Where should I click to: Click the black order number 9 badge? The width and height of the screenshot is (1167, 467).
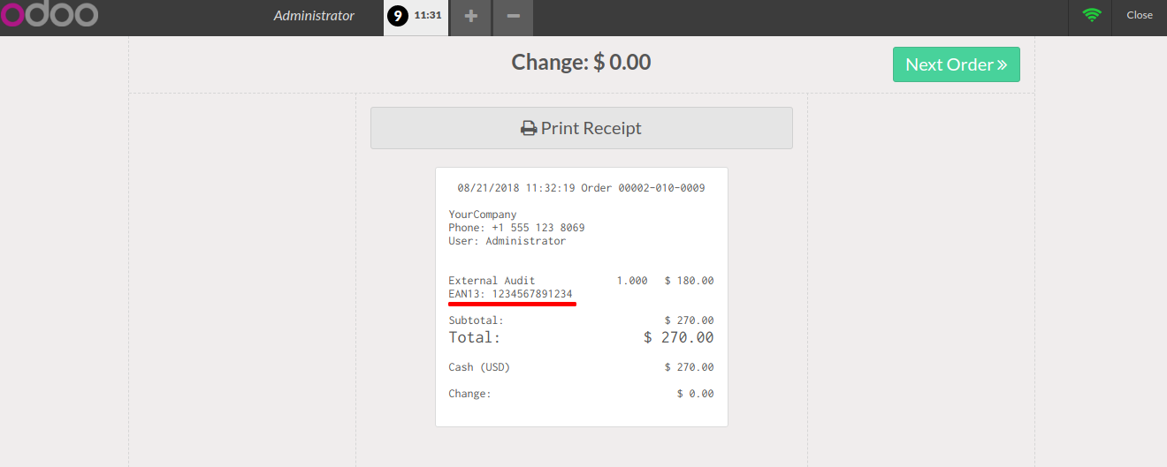pyautogui.click(x=398, y=16)
